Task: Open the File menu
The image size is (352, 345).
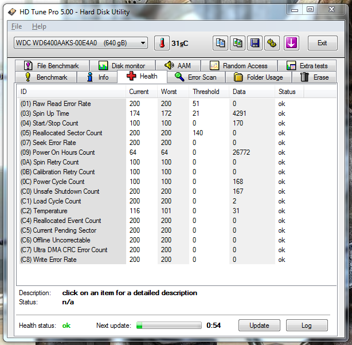Action: pos(17,26)
